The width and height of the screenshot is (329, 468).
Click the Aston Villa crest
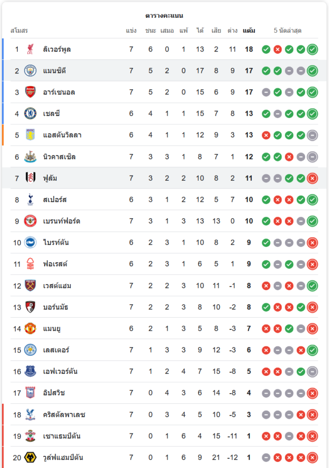pyautogui.click(x=30, y=135)
